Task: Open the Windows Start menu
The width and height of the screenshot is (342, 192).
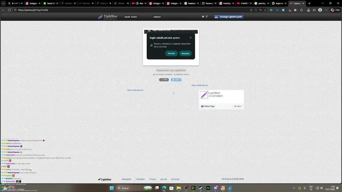Action: 112,188
